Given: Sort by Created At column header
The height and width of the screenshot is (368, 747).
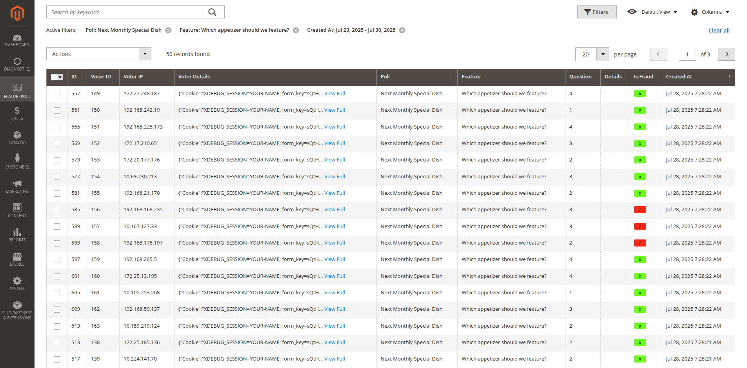Looking at the screenshot, I should (679, 77).
